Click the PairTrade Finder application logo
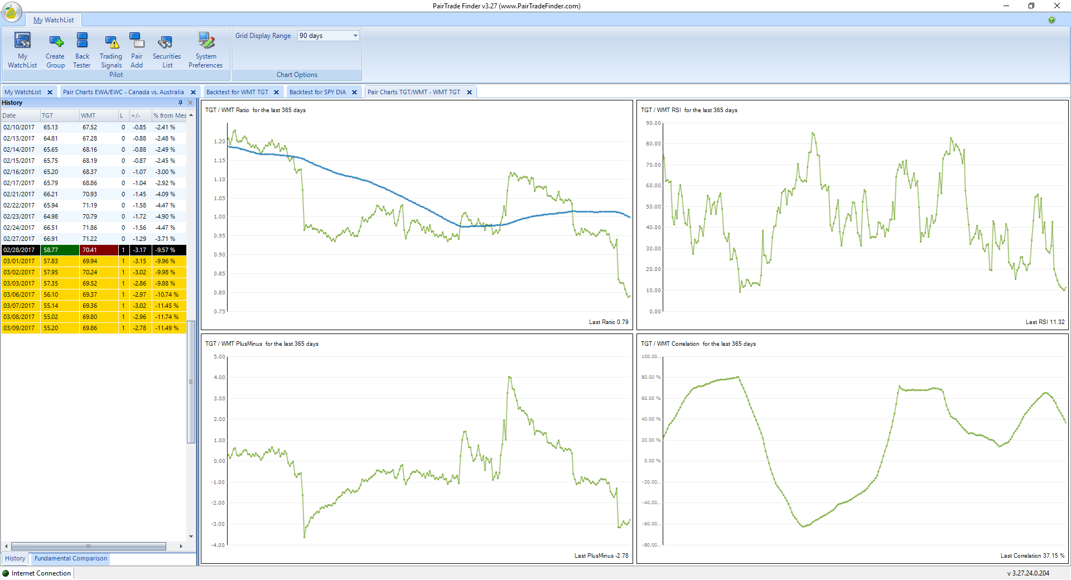This screenshot has height=580, width=1071. (12, 12)
